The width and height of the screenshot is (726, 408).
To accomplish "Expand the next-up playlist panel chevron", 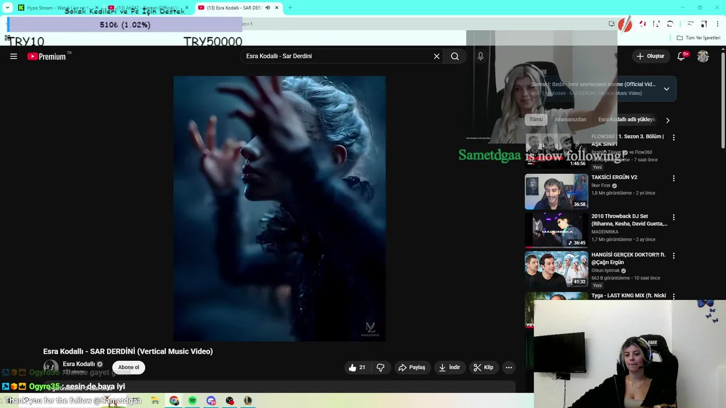I will point(666,89).
